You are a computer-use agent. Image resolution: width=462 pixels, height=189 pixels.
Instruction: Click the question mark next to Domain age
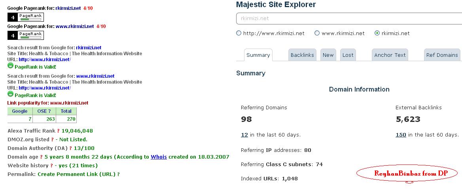click(41, 157)
